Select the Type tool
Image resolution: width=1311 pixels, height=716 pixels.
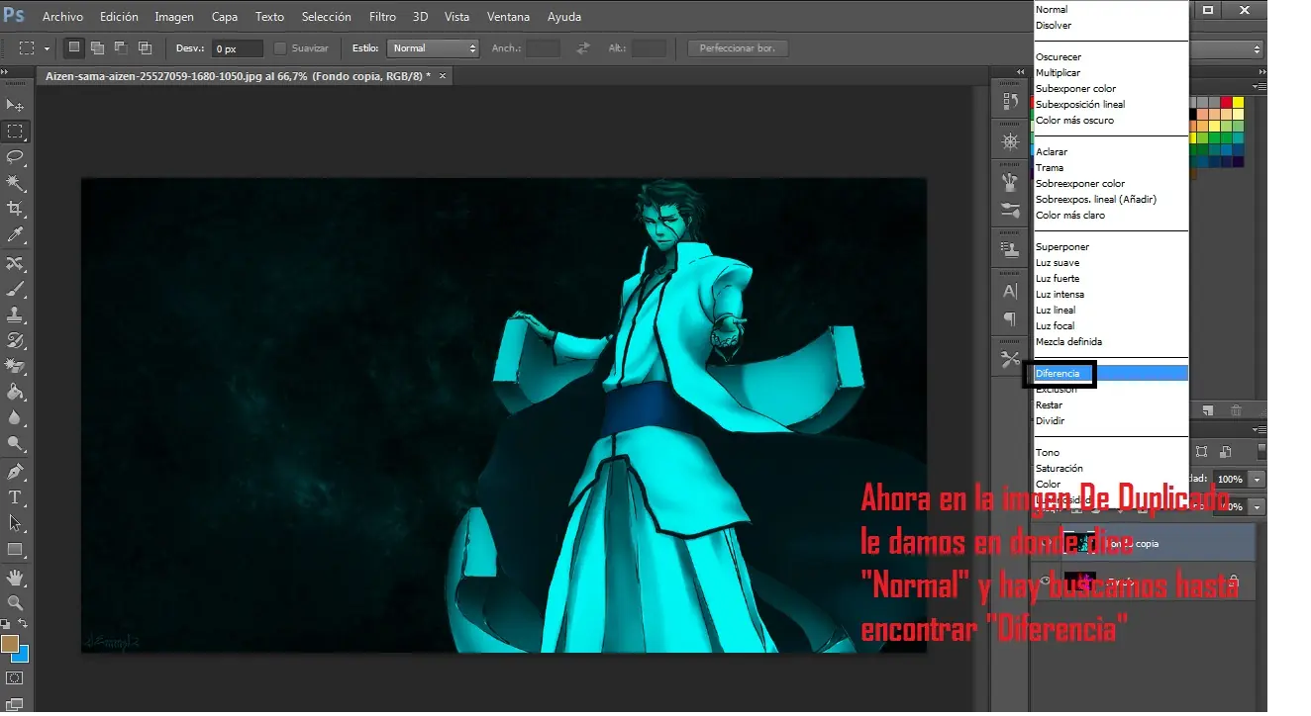15,497
